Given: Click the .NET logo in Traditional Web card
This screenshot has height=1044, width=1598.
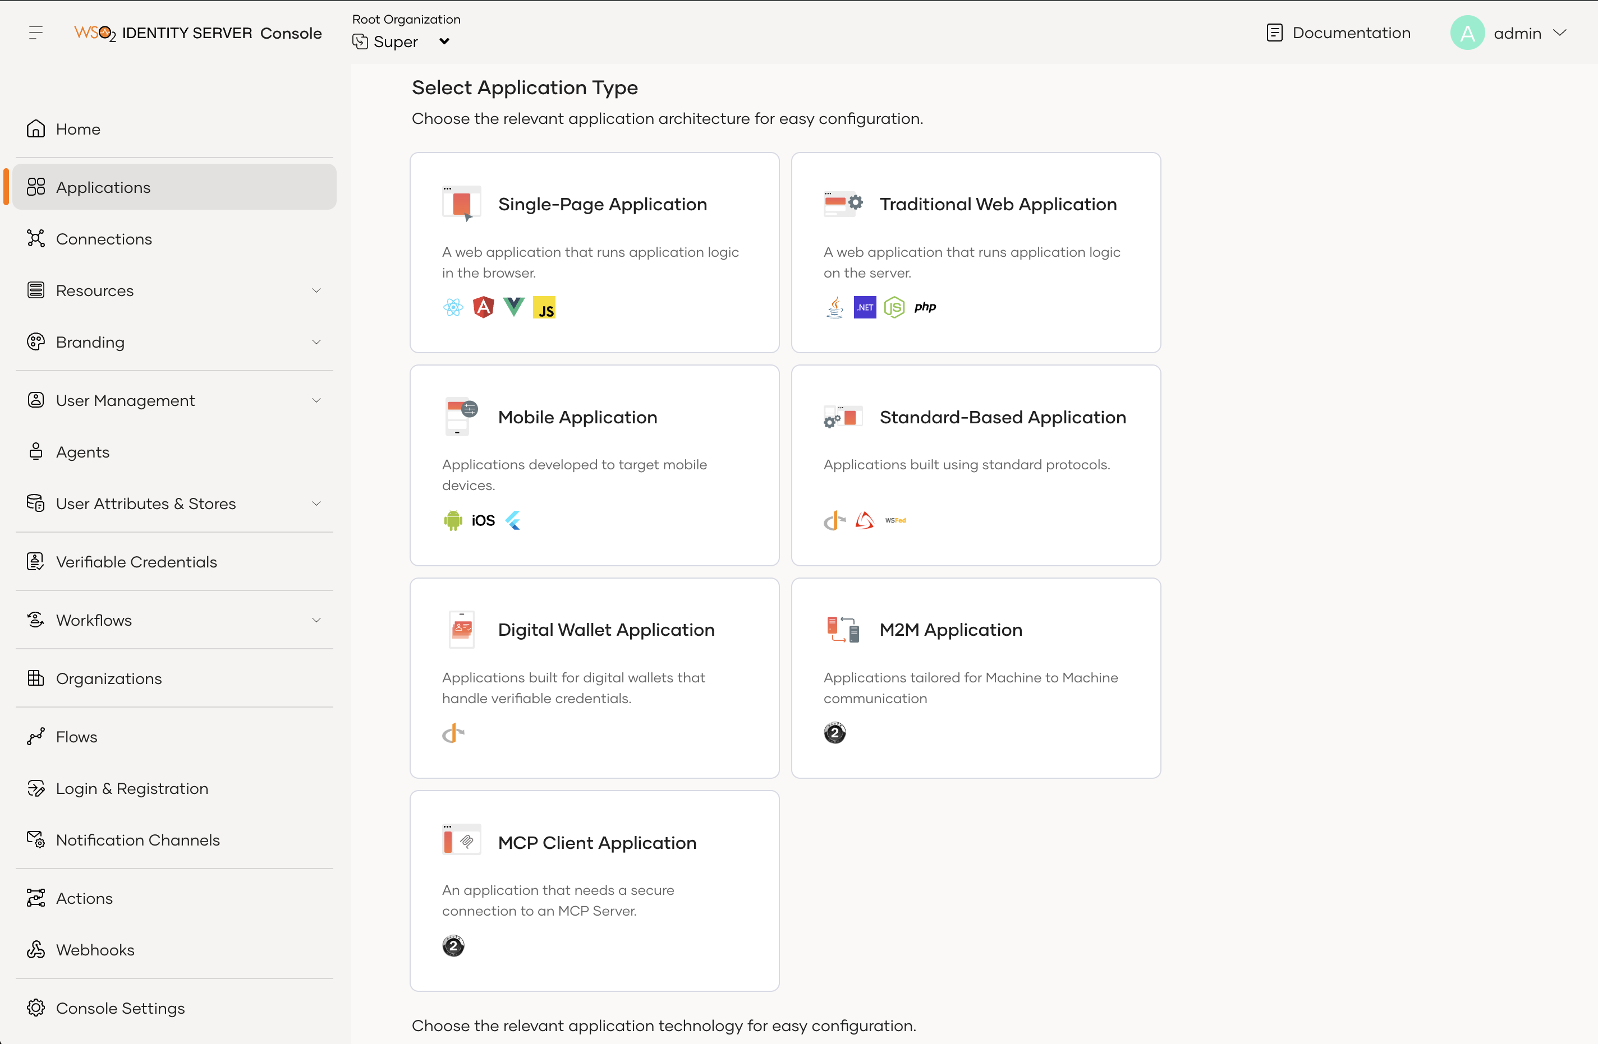Looking at the screenshot, I should 865,307.
